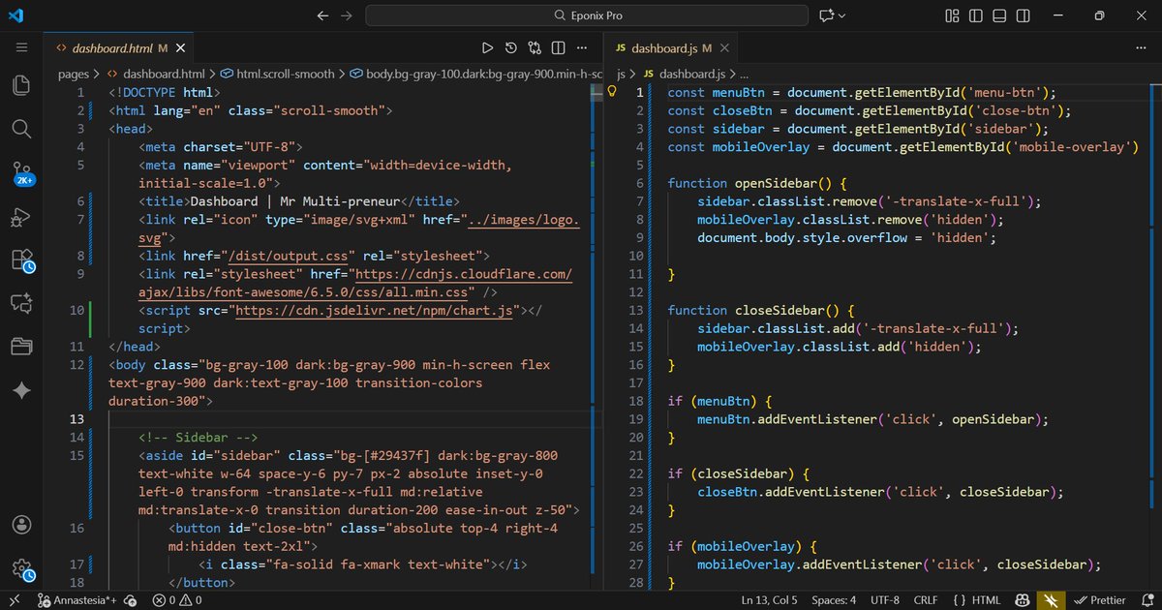This screenshot has width=1162, height=610.
Task: Open the 'html.scroll-smooth' breadcrumb dropdown
Action: (285, 74)
